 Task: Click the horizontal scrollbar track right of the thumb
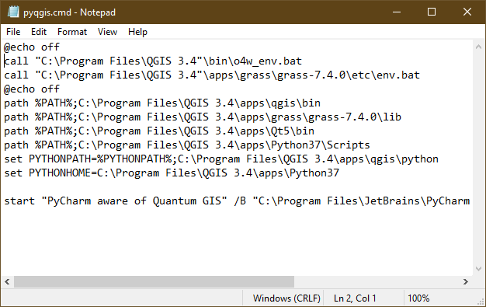click(x=377, y=281)
